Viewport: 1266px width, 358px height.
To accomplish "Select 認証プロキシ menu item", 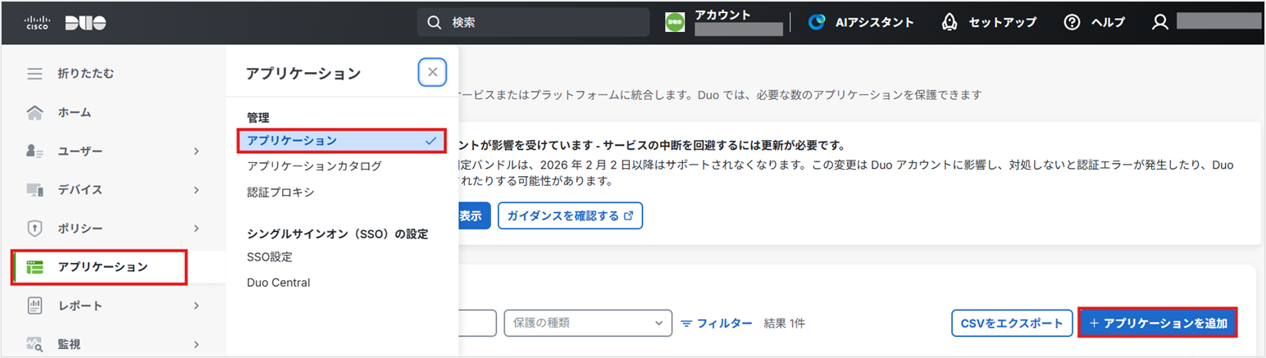I will [x=280, y=193].
